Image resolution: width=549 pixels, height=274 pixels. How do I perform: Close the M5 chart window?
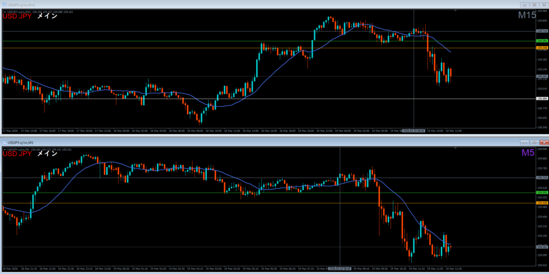[x=544, y=142]
